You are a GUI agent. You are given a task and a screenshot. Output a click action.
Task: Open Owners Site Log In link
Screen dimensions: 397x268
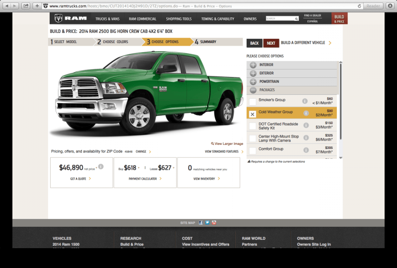(x=314, y=245)
